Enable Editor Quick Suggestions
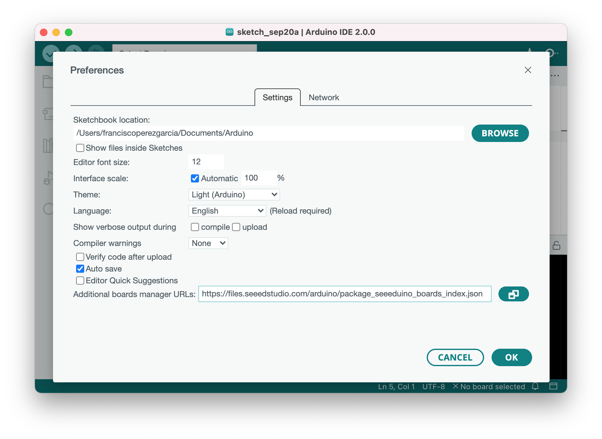Screen dimensions: 602x439 pyautogui.click(x=80, y=281)
